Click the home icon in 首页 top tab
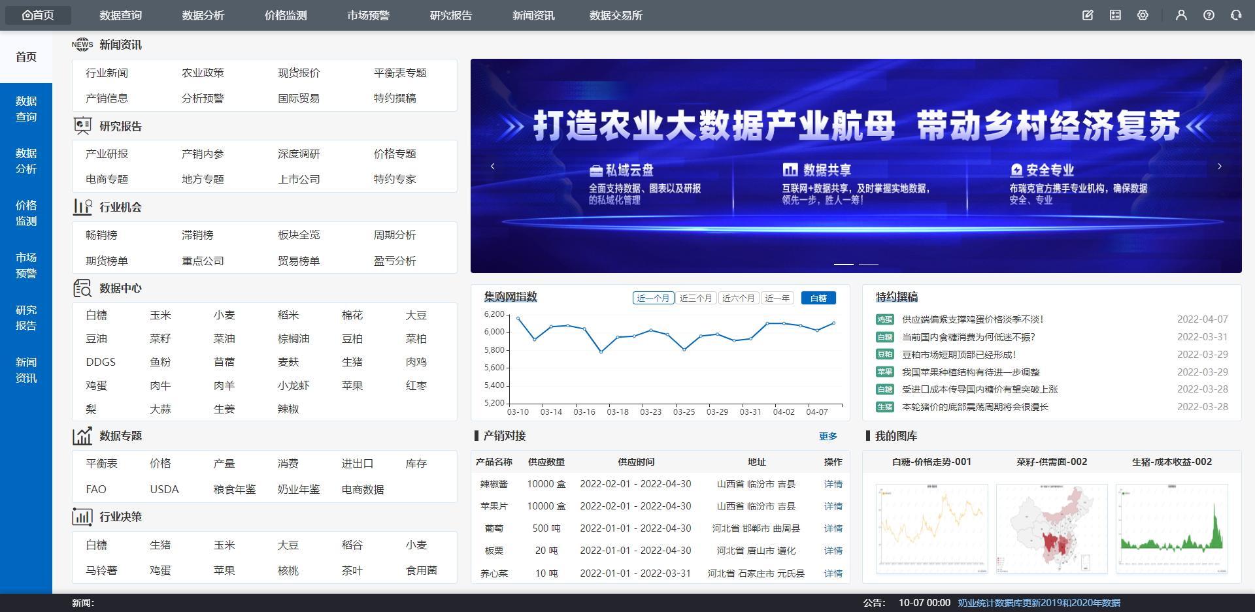Viewport: 1255px width, 612px height. click(27, 15)
